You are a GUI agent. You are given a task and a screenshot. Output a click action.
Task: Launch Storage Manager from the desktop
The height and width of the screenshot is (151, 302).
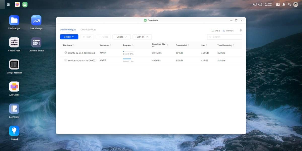tap(14, 65)
